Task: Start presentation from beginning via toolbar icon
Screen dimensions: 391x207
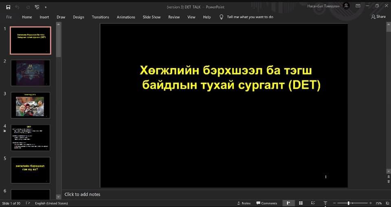Action: tap(37, 7)
